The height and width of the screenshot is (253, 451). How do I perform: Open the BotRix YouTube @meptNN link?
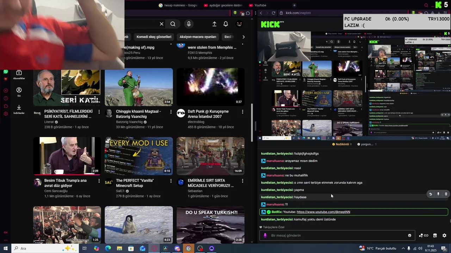tap(323, 212)
